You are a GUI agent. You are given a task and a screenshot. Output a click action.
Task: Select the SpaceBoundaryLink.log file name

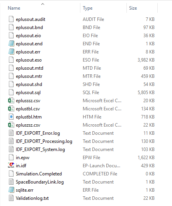point(40,182)
